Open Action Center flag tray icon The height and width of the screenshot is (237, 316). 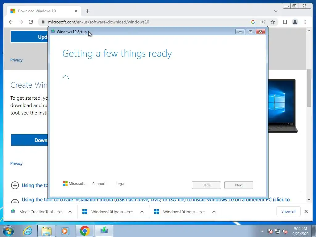[270, 231]
